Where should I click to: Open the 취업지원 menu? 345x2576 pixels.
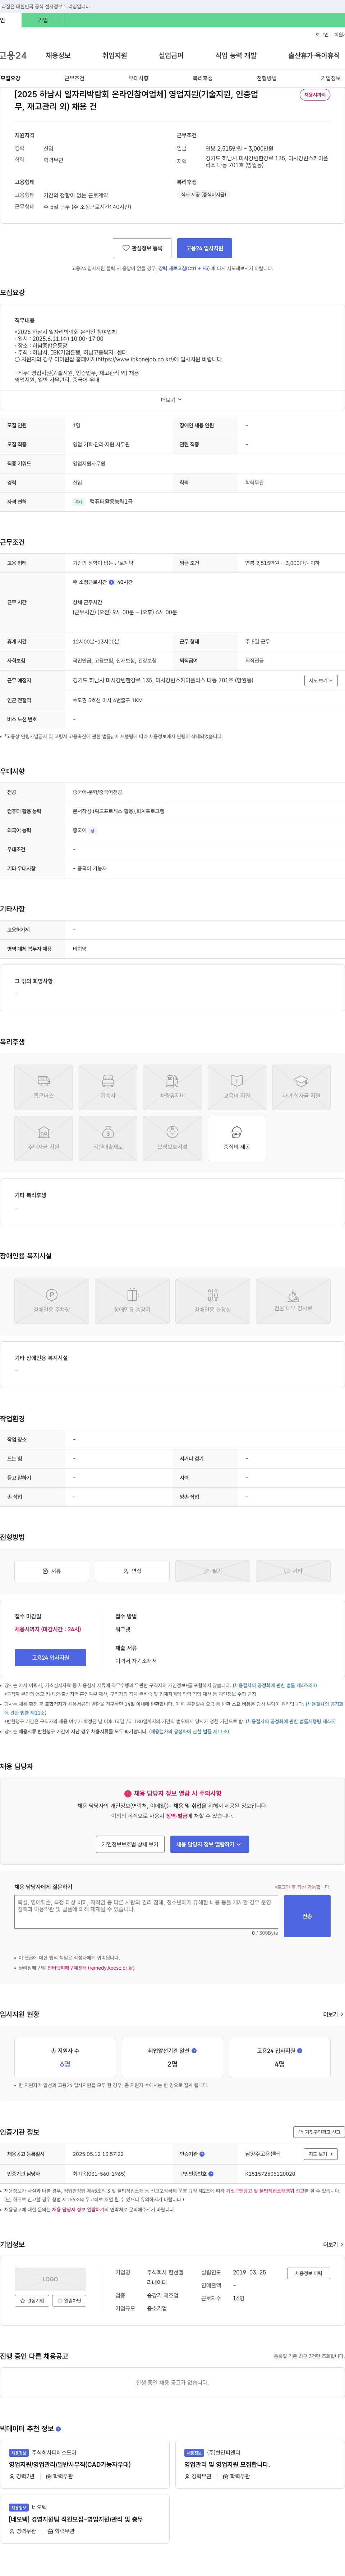115,55
